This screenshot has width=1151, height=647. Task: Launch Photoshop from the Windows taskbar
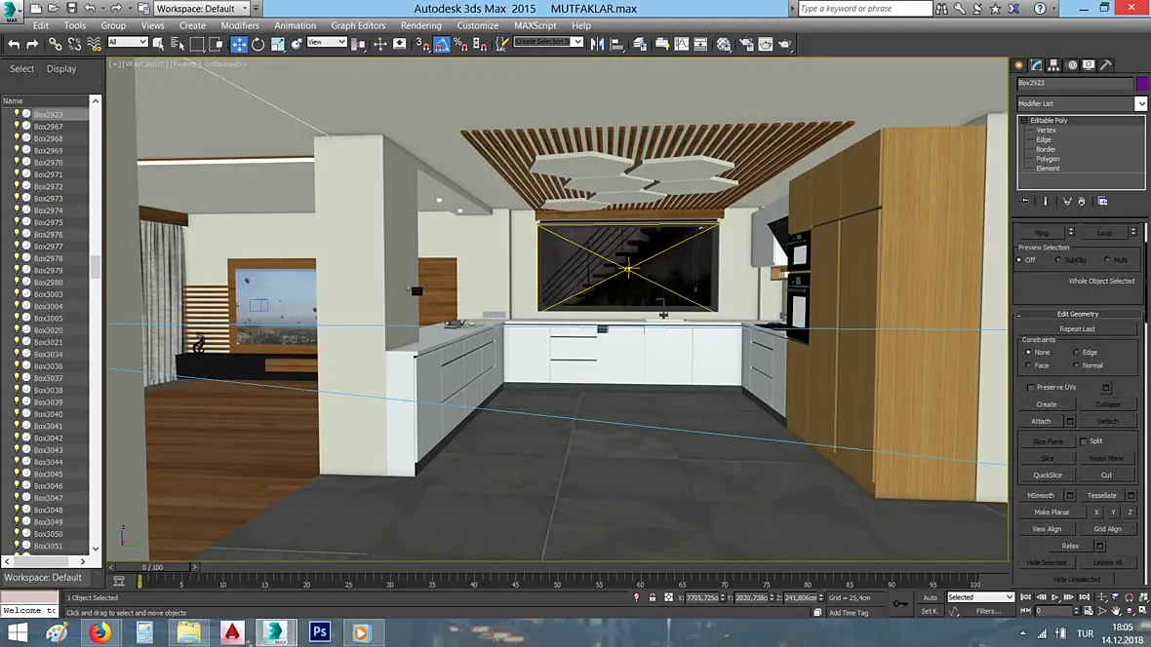(x=319, y=632)
